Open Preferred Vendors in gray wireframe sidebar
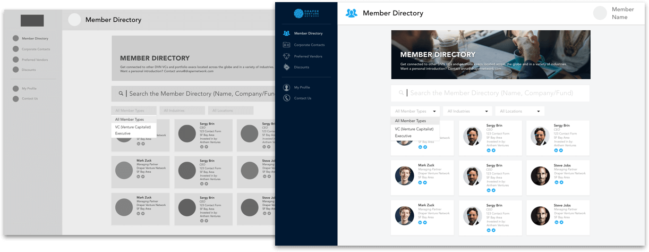Viewport: 649px width, 252px height. (36, 60)
